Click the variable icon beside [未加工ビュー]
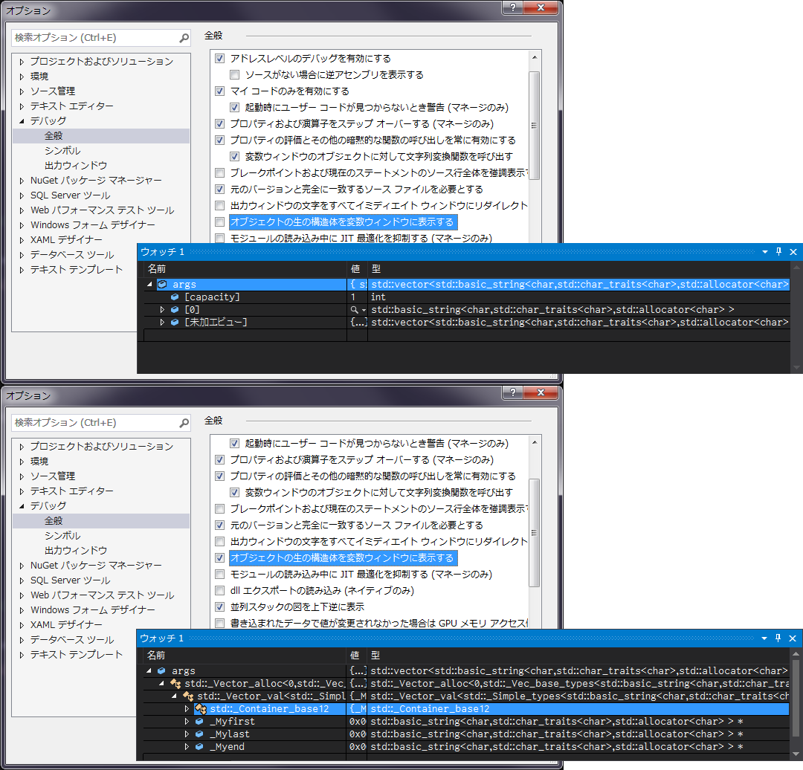This screenshot has width=803, height=770. [x=175, y=322]
